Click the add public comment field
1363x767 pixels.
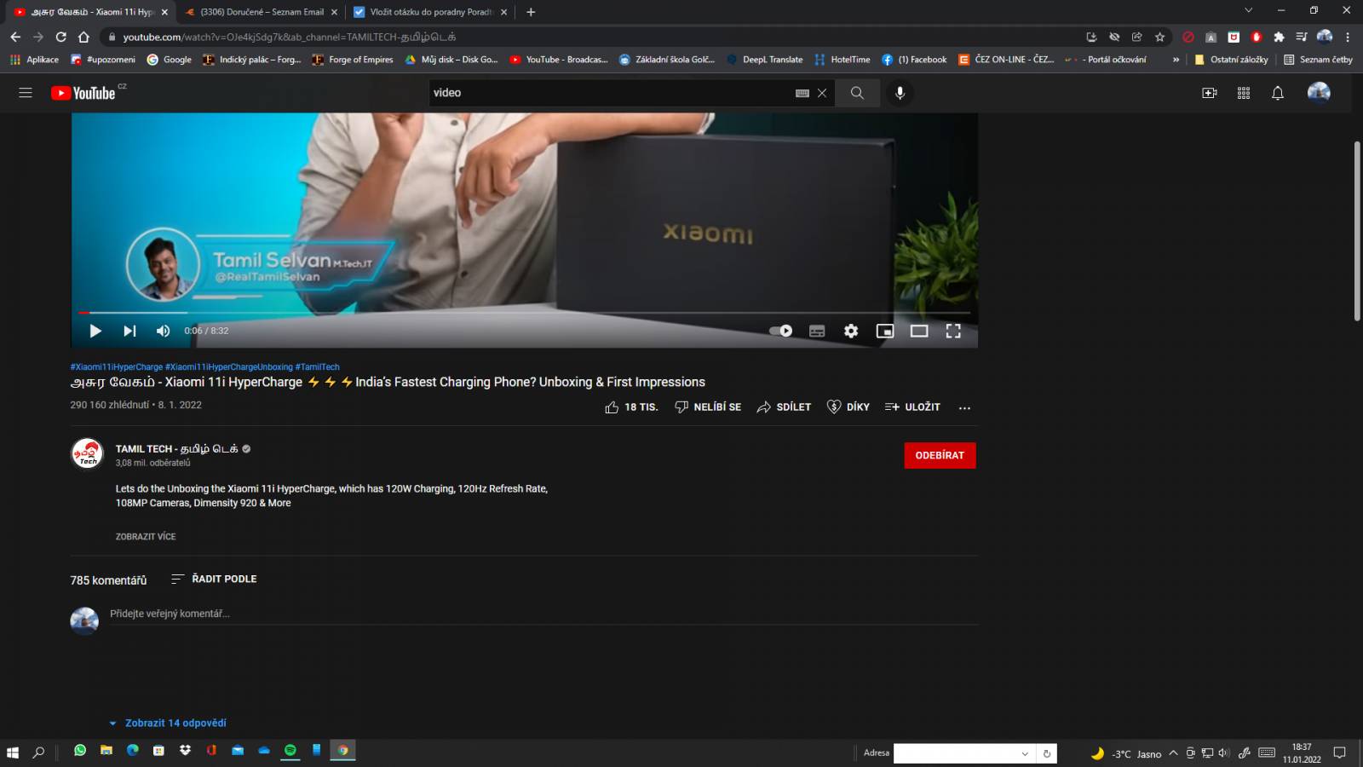[x=543, y=614]
